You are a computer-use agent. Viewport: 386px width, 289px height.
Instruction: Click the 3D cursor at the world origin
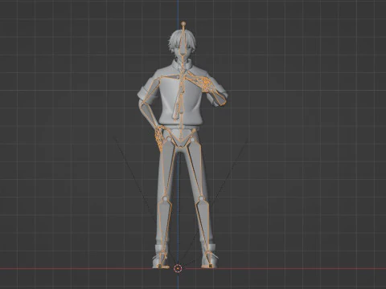click(178, 268)
